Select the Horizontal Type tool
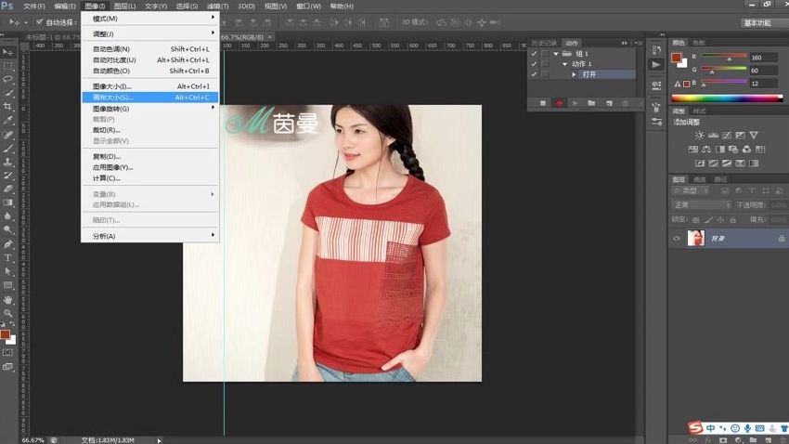 tap(7, 257)
